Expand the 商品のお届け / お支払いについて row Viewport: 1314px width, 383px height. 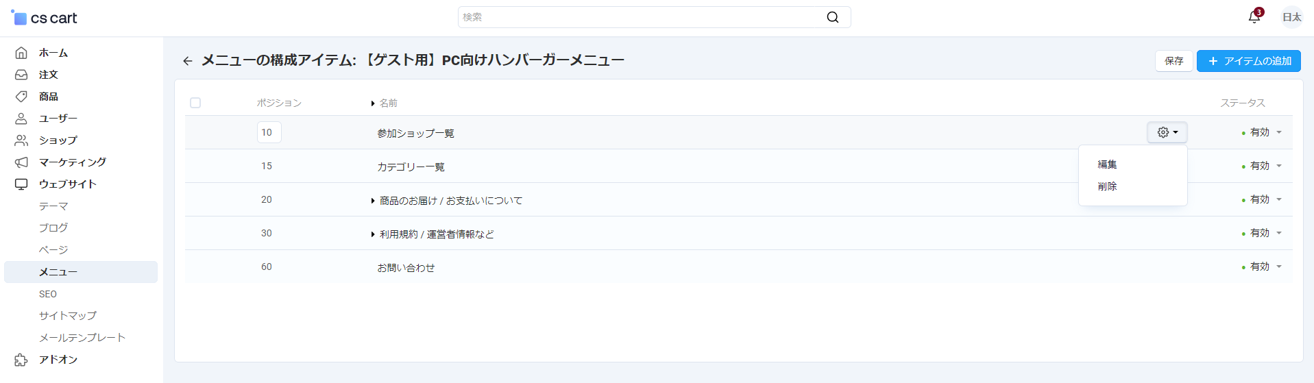tap(373, 201)
